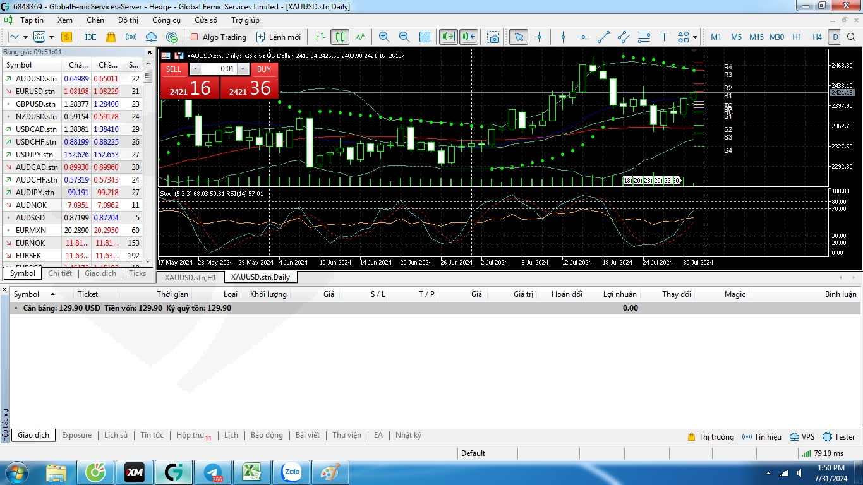Click the Zoom Out magnifier icon
Image resolution: width=863 pixels, height=485 pixels.
(x=404, y=37)
